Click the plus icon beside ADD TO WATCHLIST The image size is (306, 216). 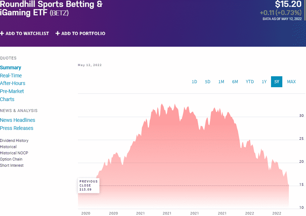point(3,33)
